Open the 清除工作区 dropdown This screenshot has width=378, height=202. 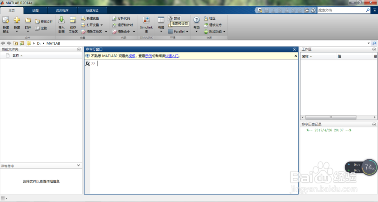[106, 32]
